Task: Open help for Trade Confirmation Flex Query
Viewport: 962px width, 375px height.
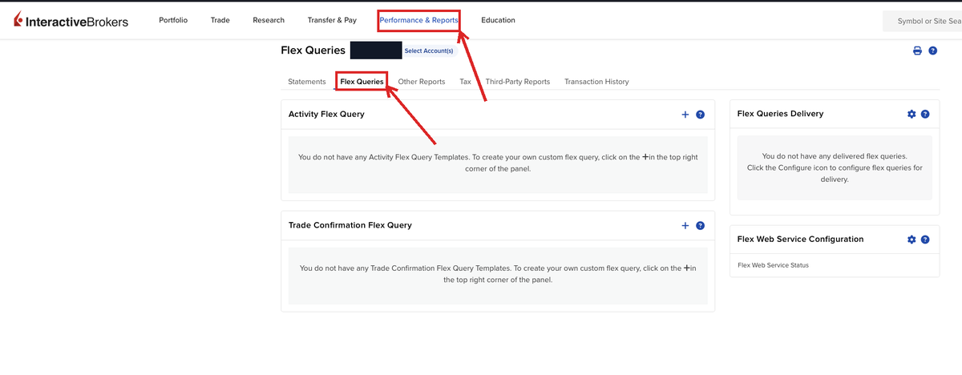Action: [x=700, y=226]
